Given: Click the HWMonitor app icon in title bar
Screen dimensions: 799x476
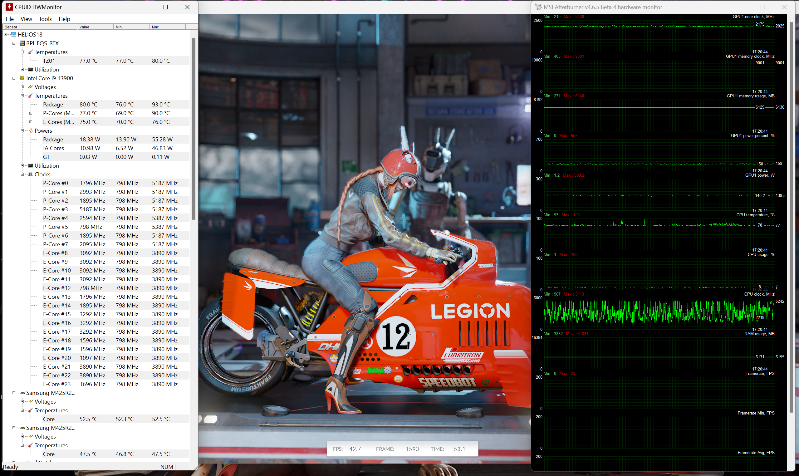Looking at the screenshot, I should 9,7.
